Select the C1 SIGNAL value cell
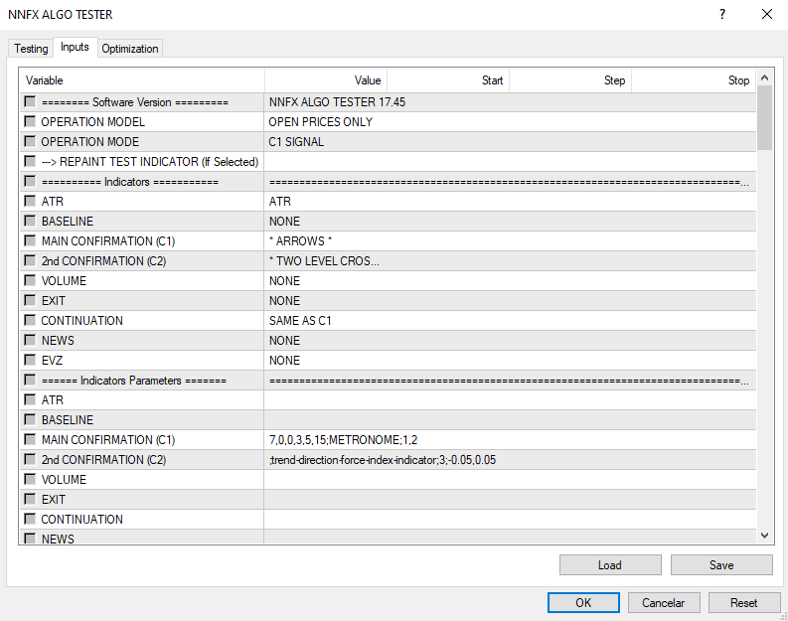 pos(510,142)
